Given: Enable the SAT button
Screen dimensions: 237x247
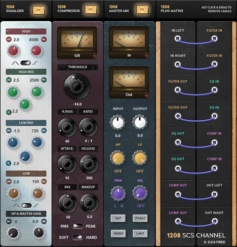Looking at the screenshot, I should (x=118, y=218).
